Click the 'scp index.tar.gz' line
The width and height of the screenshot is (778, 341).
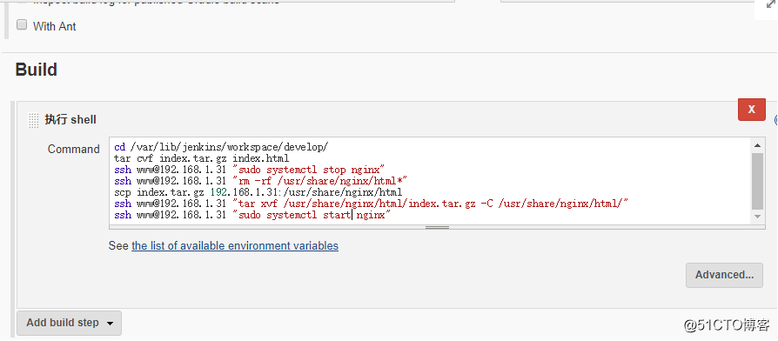coord(258,192)
